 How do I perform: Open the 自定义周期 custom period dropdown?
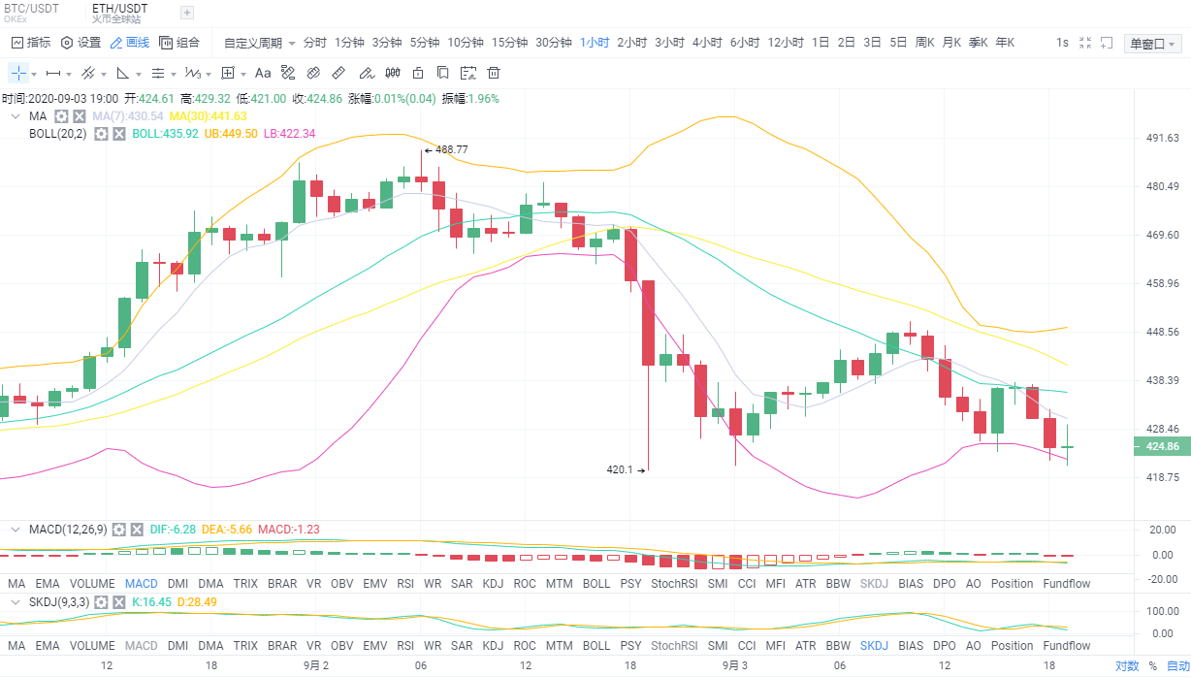[260, 43]
